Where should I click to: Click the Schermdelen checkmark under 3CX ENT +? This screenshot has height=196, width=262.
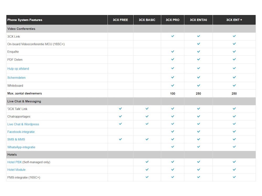234,77
